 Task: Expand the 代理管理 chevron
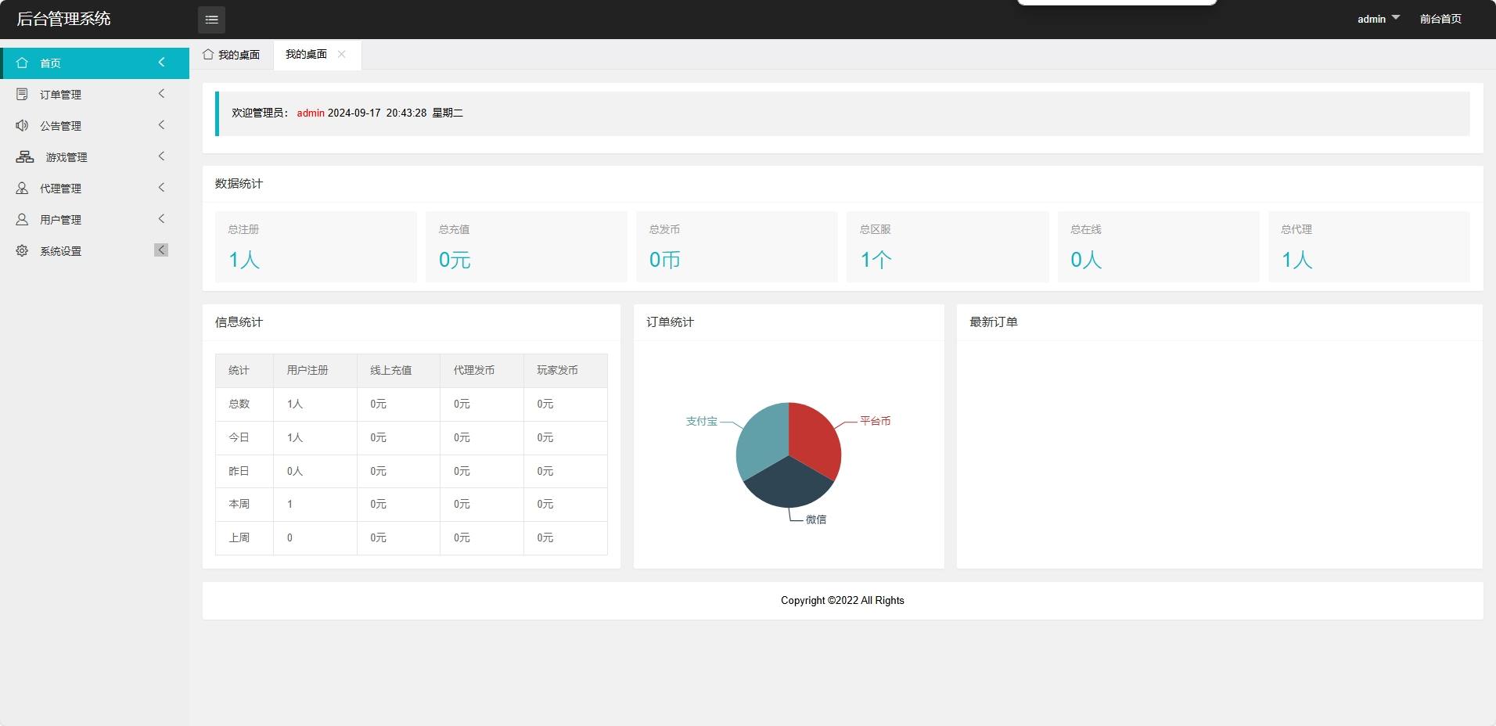coord(161,187)
